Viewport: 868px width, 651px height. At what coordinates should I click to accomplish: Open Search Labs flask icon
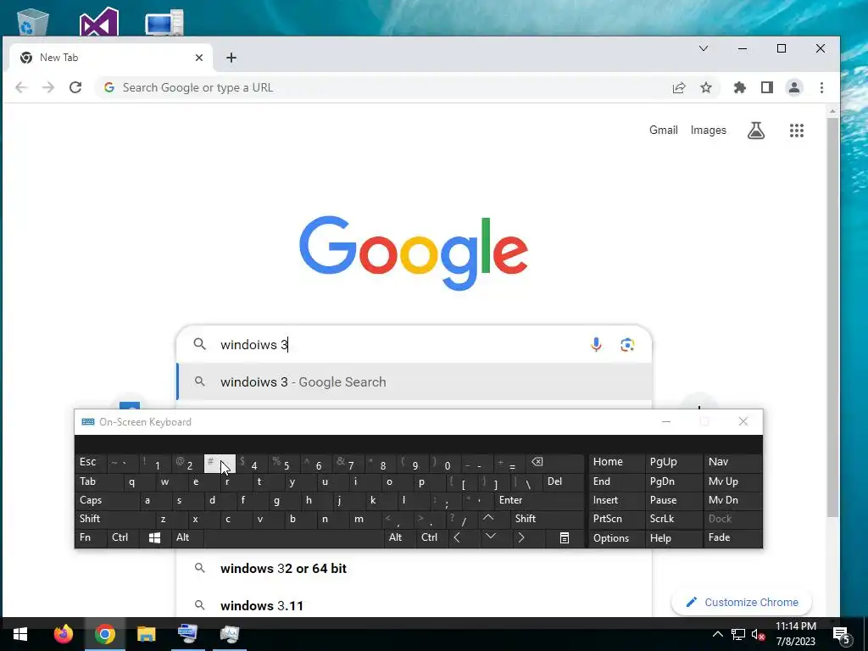pyautogui.click(x=756, y=131)
